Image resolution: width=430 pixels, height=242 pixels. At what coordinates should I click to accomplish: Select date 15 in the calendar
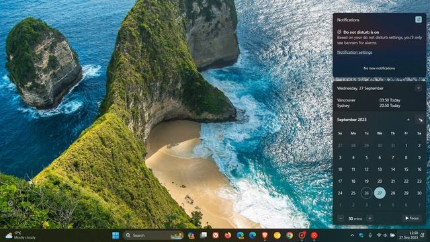406,169
